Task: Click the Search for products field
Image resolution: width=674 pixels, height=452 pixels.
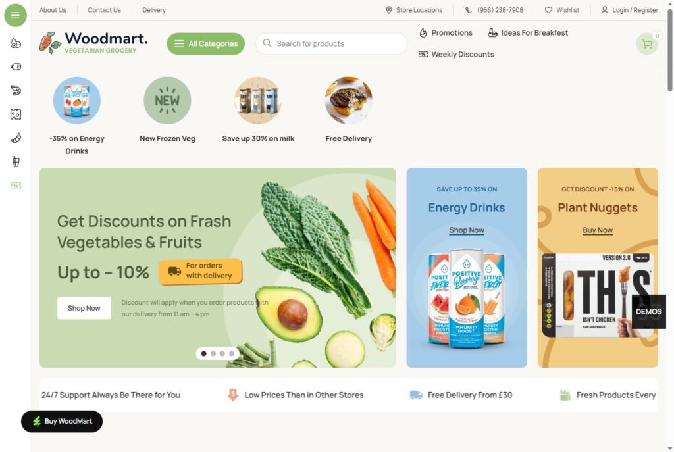Action: coord(332,44)
